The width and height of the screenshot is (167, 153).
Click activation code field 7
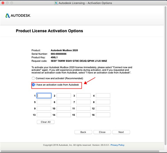point(83,102)
